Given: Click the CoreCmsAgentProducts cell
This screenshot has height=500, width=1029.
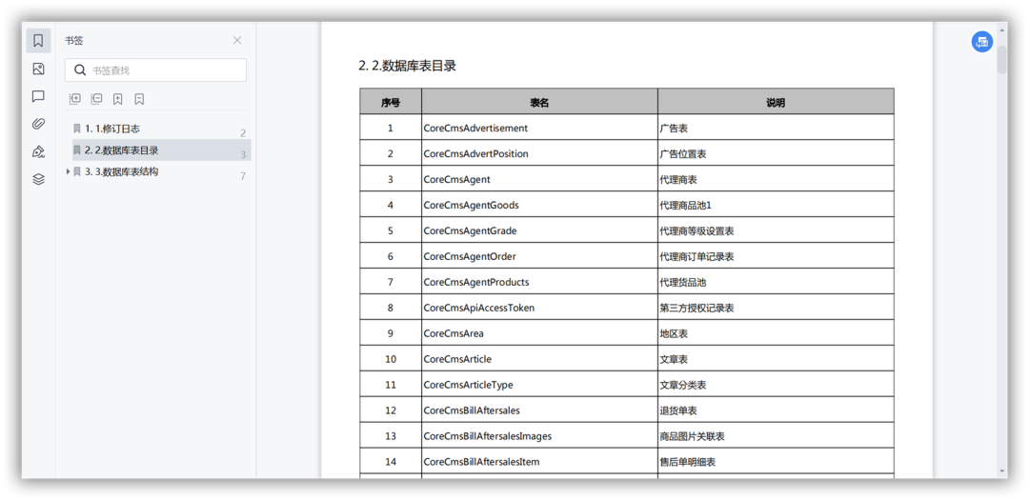Looking at the screenshot, I should point(539,282).
